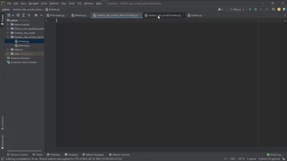Image resolution: width=287 pixels, height=161 pixels.
Task: Open the TODO tool window
Action: (37, 155)
